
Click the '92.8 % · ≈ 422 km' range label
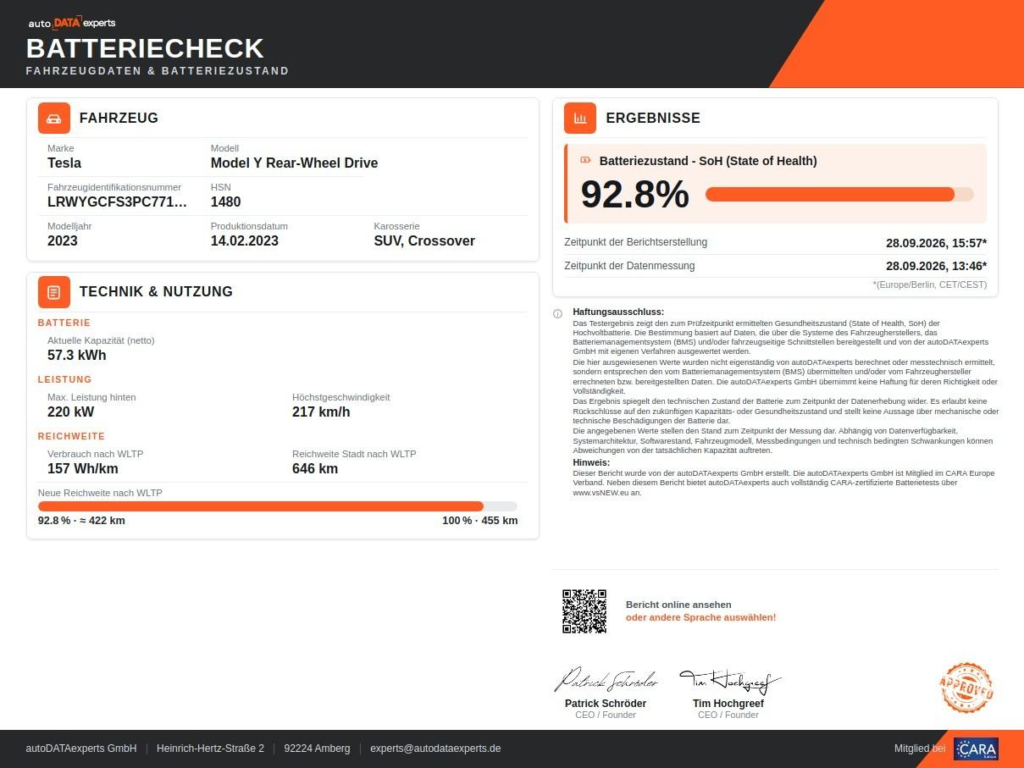[x=81, y=520]
